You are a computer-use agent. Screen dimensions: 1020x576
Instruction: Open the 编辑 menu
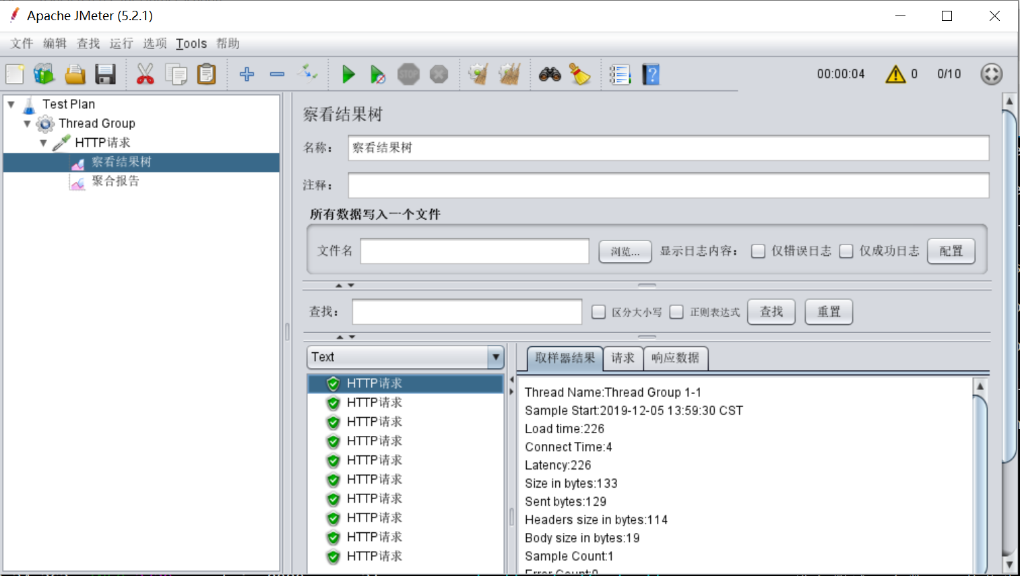(x=55, y=44)
